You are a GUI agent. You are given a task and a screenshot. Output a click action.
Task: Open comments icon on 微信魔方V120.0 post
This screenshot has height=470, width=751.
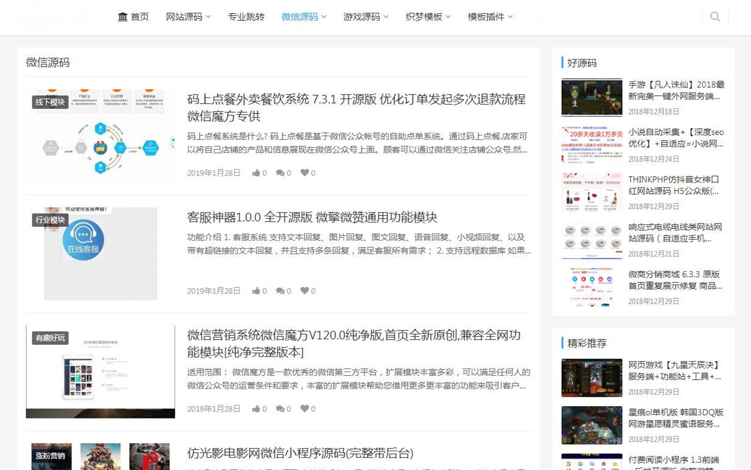pos(280,409)
